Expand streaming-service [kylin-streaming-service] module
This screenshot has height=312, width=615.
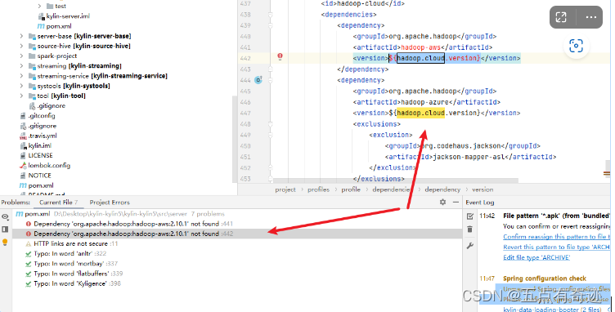(21, 76)
